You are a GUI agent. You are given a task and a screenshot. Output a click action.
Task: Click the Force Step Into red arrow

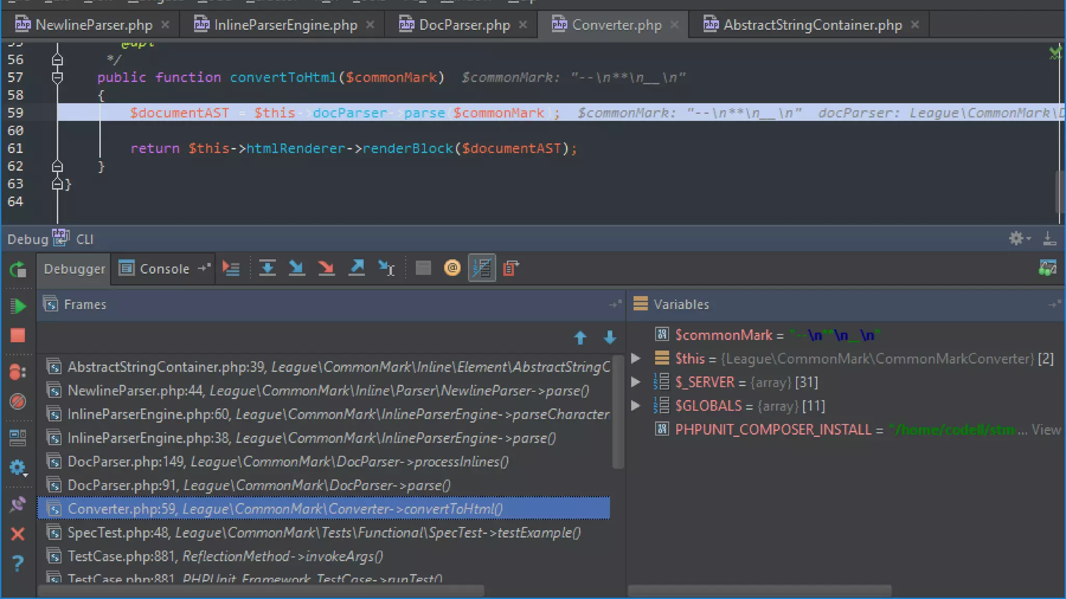click(x=326, y=268)
